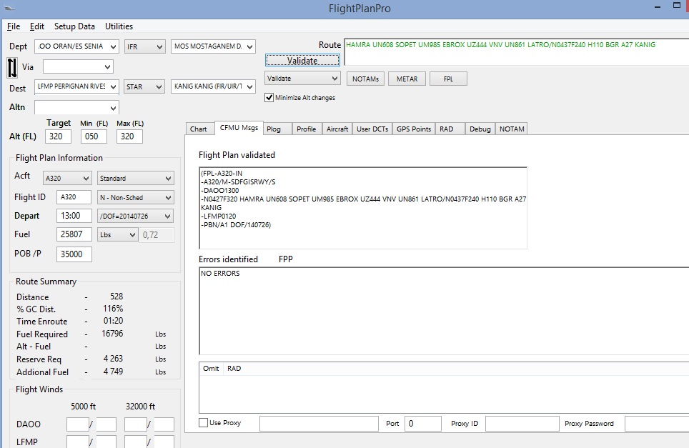The width and height of the screenshot is (689, 448).
Task: Click the Fuel quantity field
Action: pos(74,234)
